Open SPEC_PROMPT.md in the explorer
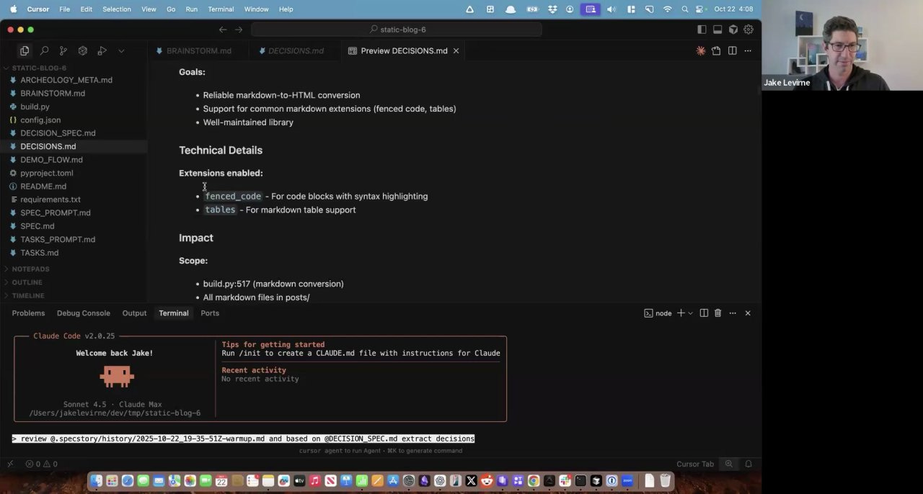 coord(56,213)
